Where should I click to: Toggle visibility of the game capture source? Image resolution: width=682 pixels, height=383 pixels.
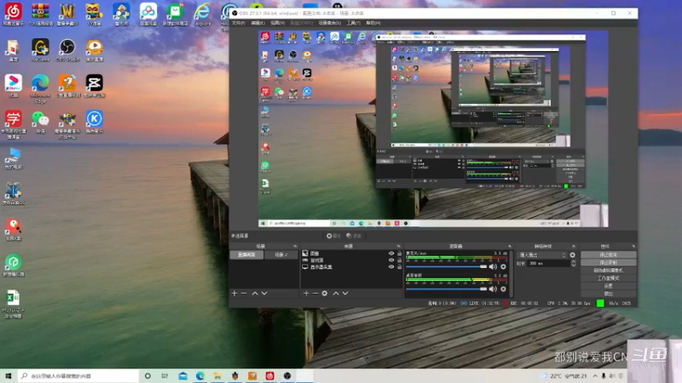(x=391, y=260)
